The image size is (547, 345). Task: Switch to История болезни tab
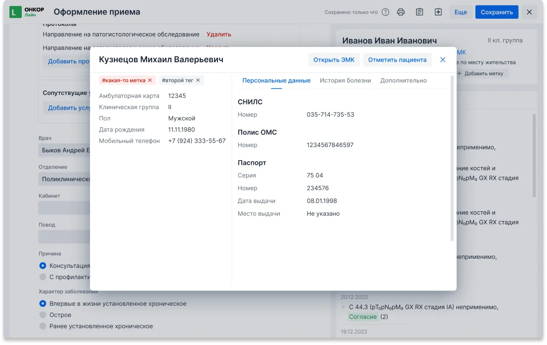pos(345,80)
